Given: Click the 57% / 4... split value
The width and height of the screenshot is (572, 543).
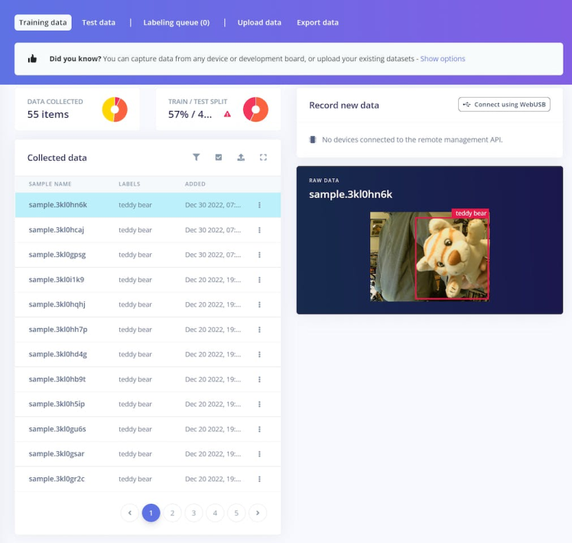Looking at the screenshot, I should [190, 114].
